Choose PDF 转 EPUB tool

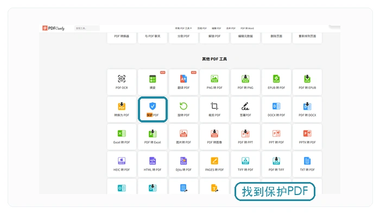307,82
